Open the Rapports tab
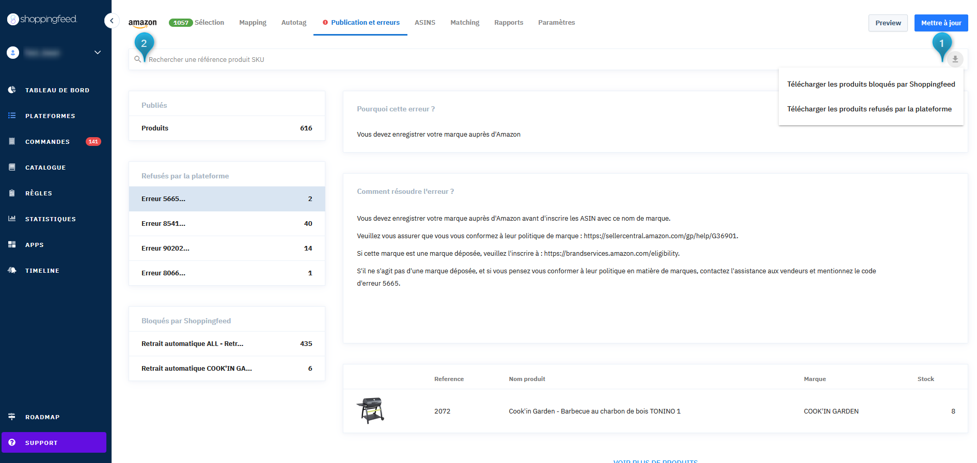Screen dimensions: 977x463 [x=509, y=23]
